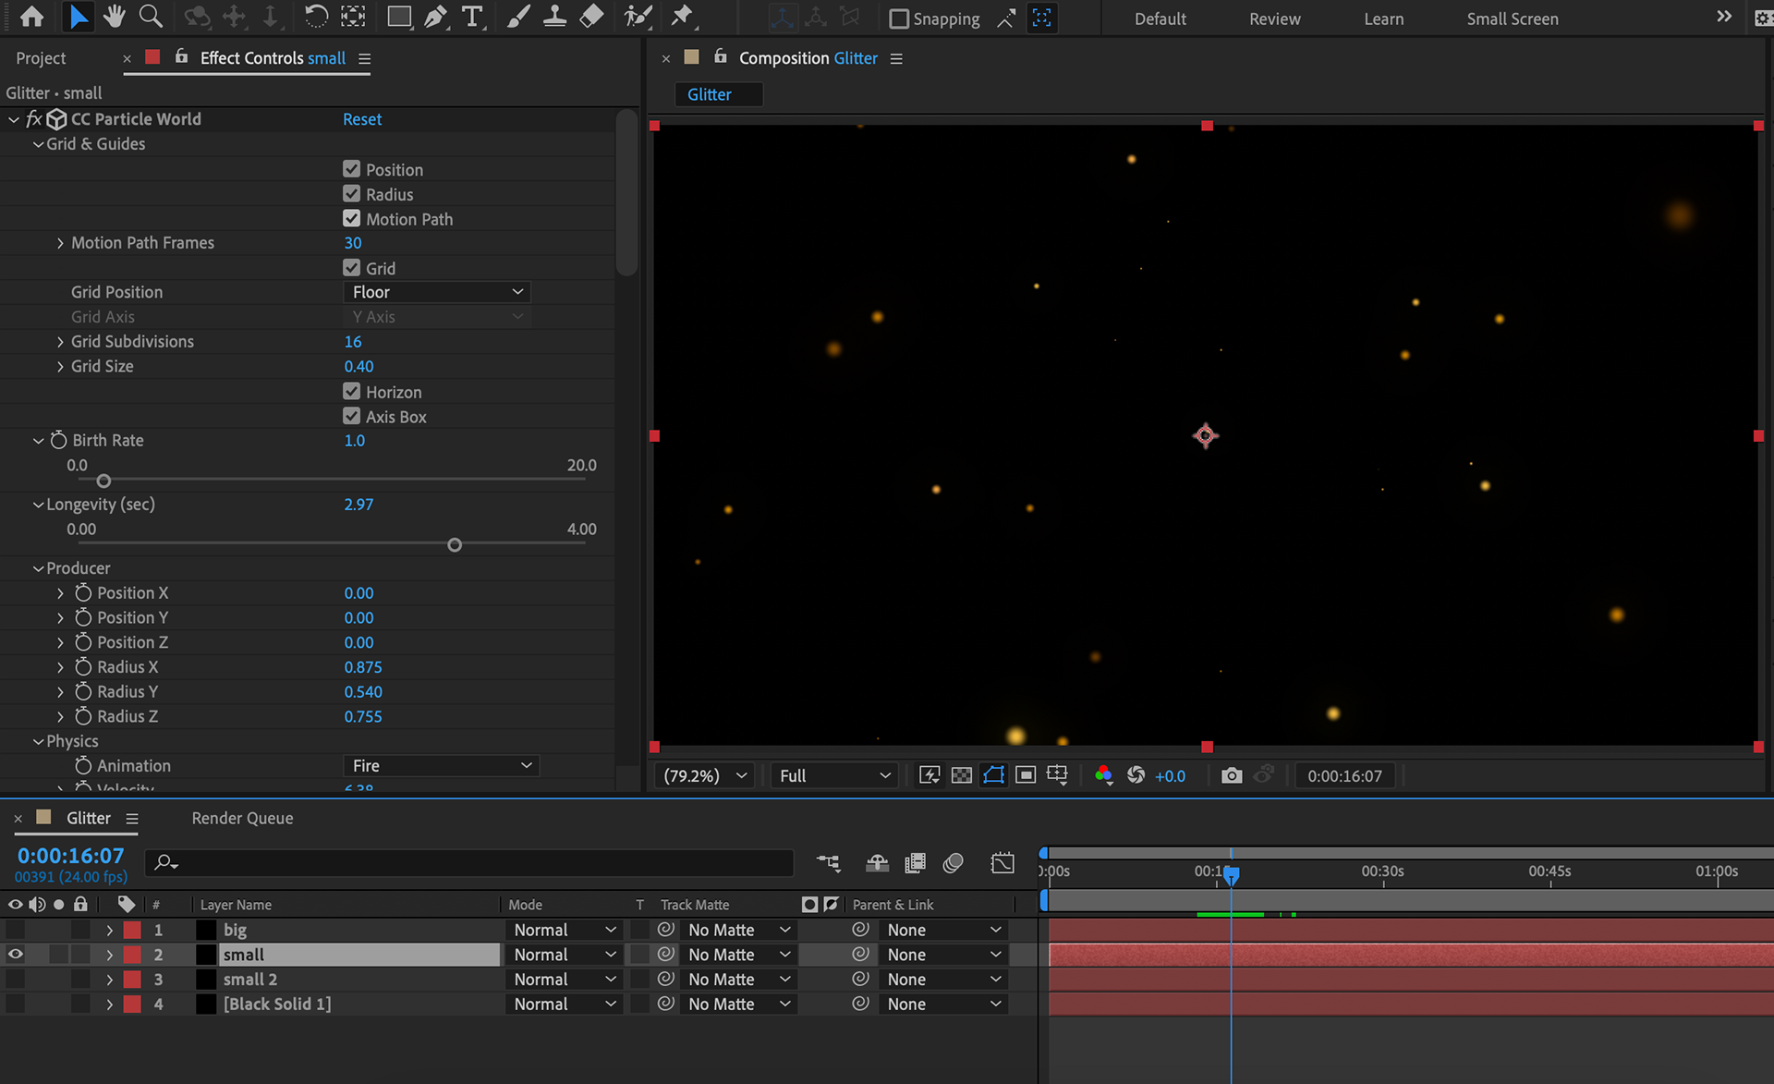Disable the Horizon checkbox
1774x1084 pixels.
[x=351, y=392]
